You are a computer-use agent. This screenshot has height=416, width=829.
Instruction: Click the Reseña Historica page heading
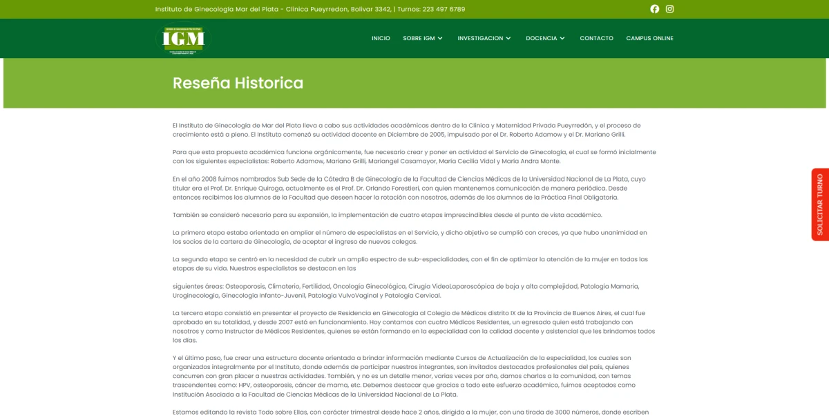point(238,83)
